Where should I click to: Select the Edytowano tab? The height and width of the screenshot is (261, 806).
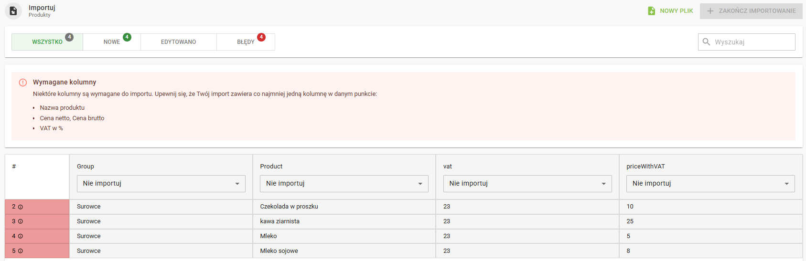(178, 42)
